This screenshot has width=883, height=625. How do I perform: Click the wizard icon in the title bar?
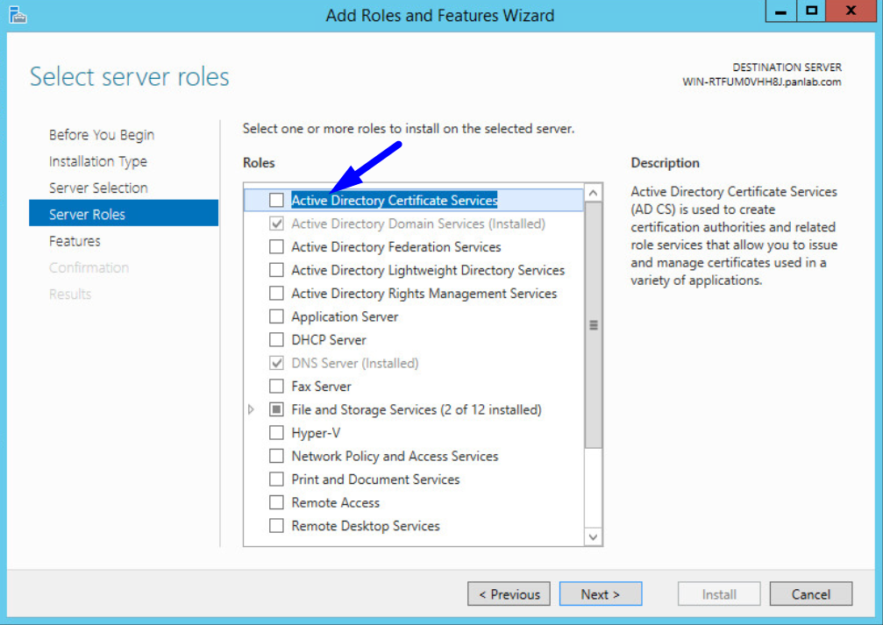pyautogui.click(x=18, y=15)
